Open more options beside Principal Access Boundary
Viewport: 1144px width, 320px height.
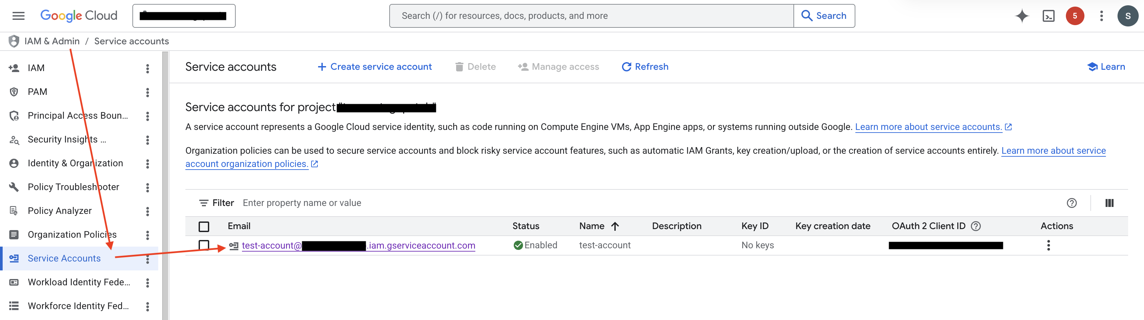point(147,116)
